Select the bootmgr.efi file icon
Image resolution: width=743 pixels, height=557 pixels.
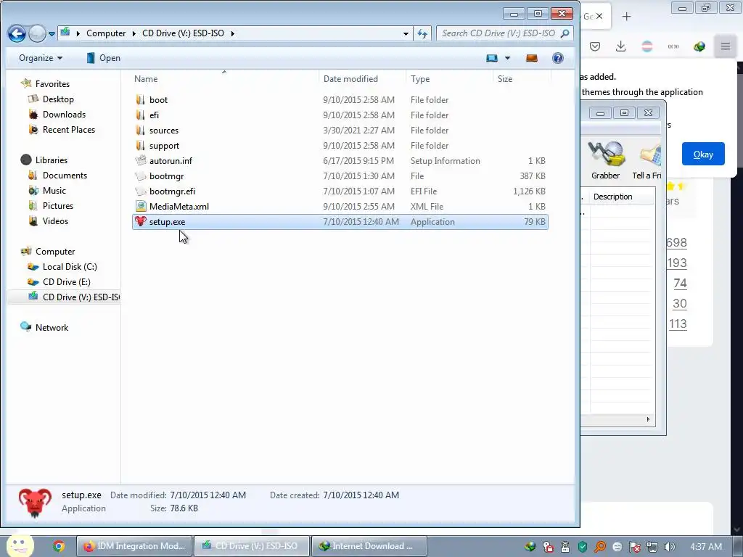pos(140,191)
